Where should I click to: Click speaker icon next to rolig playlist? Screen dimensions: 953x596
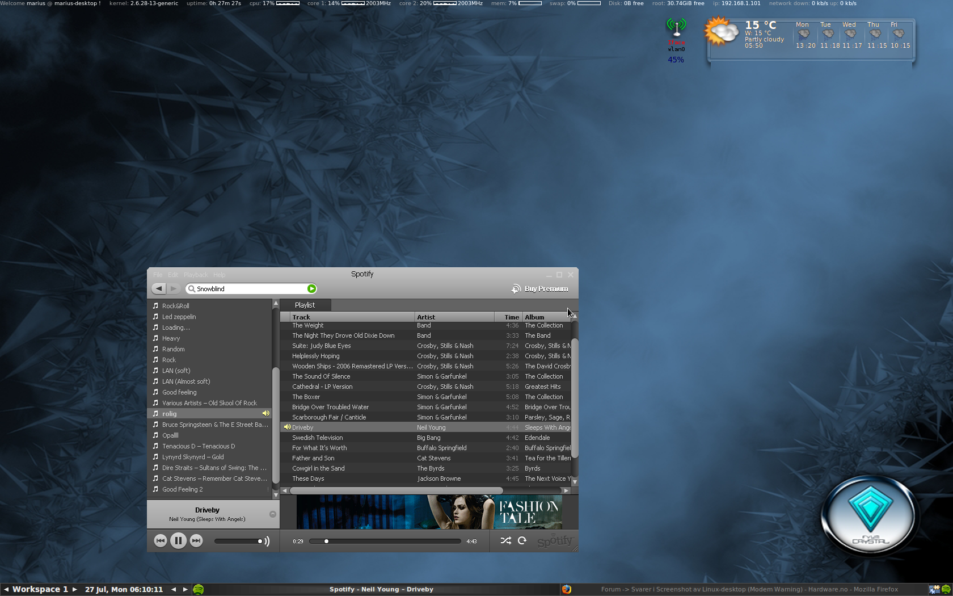pos(265,413)
